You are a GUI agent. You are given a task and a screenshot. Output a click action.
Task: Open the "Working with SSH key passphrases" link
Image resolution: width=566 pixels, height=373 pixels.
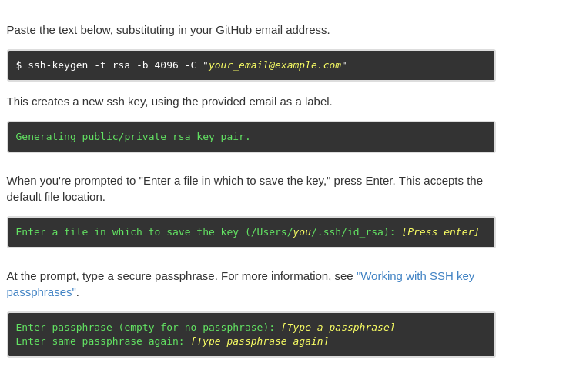(415, 276)
